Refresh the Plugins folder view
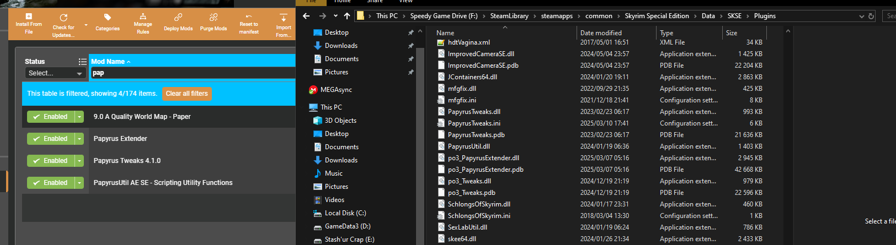Screen dimensions: 896x245 (x=871, y=16)
